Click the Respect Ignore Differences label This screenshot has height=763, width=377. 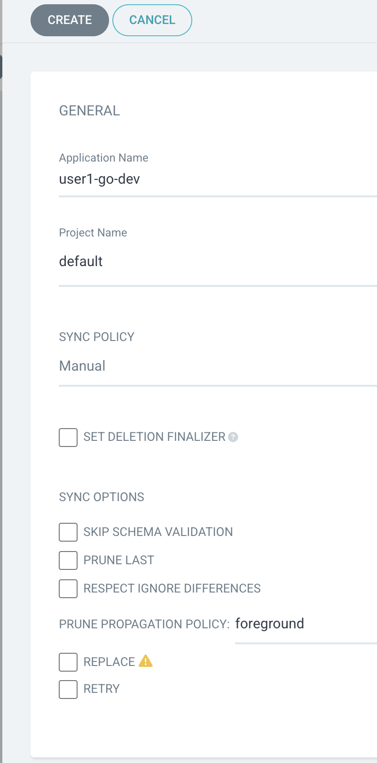[172, 588]
